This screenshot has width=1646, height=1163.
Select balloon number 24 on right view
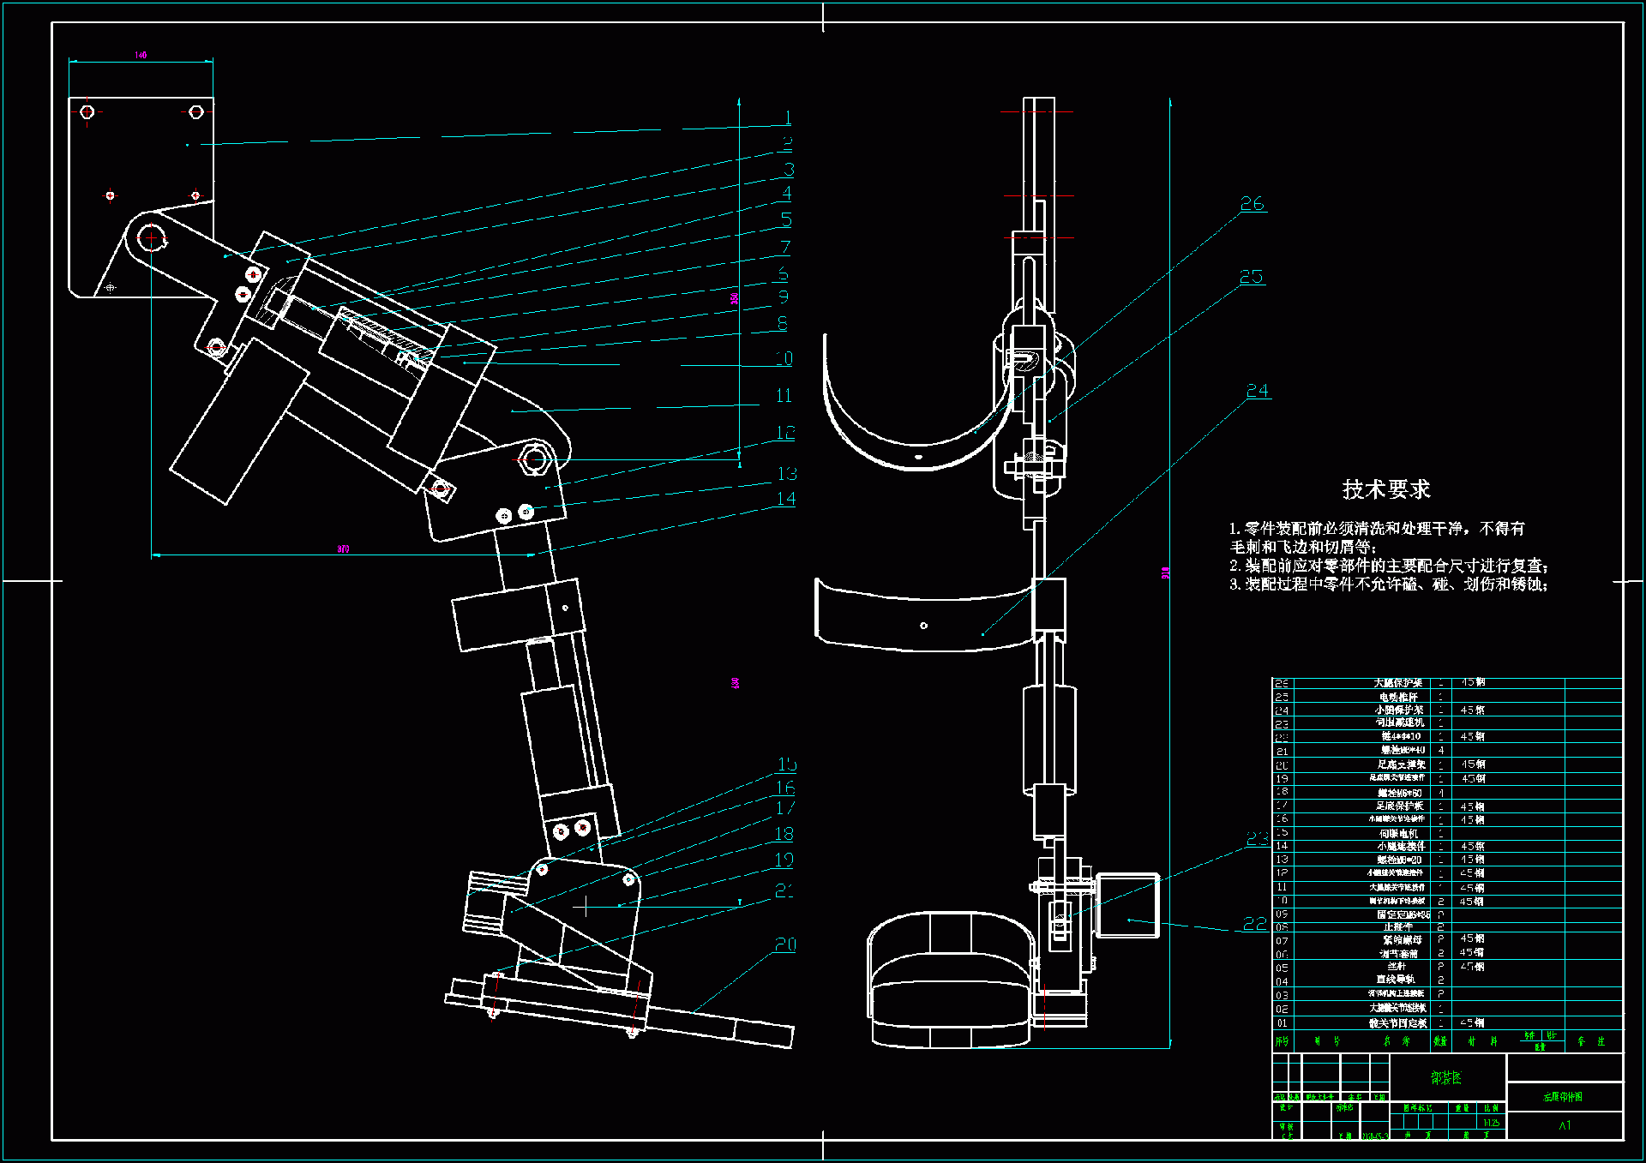1257,391
